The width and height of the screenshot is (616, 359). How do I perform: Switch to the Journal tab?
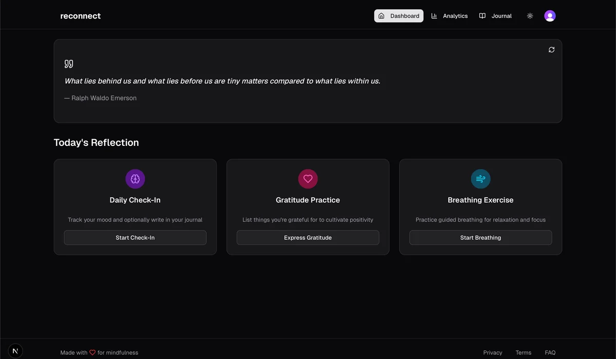[495, 16]
